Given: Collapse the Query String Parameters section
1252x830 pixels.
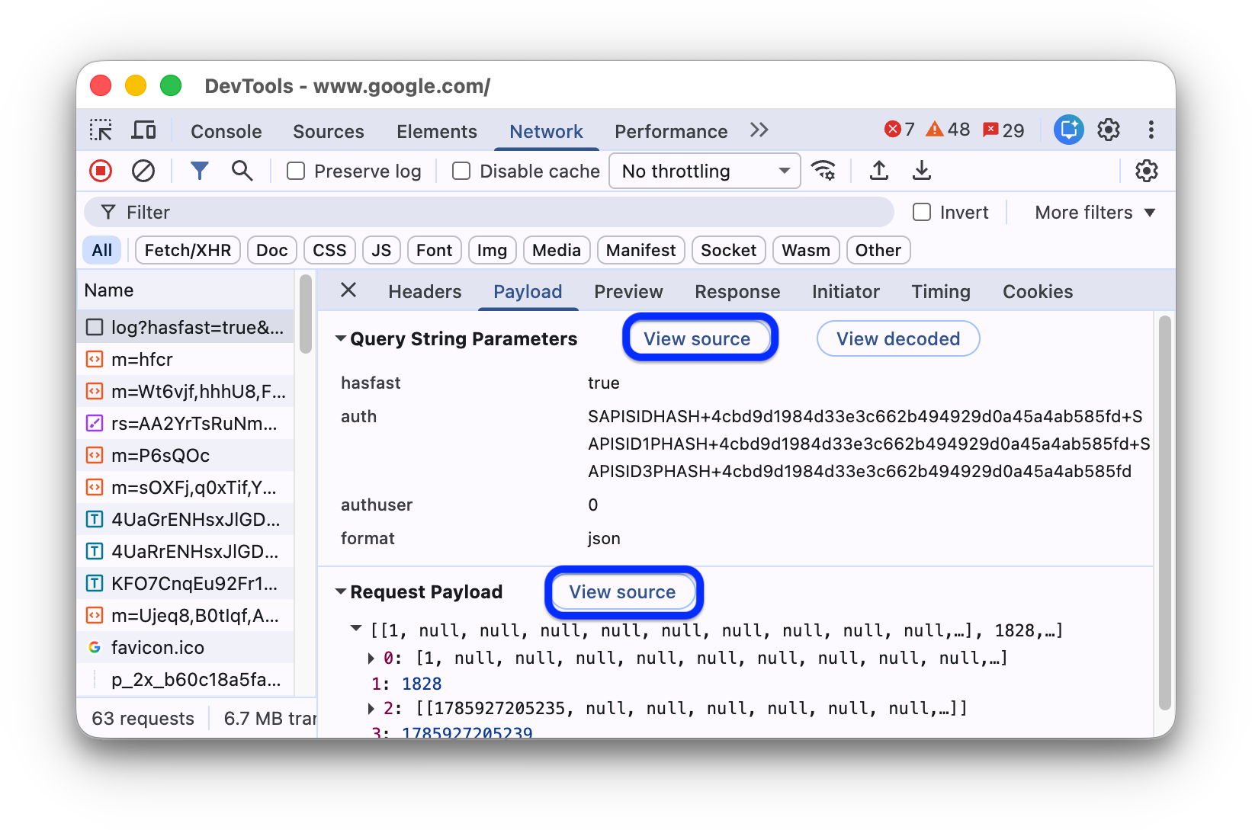Looking at the screenshot, I should 341,338.
